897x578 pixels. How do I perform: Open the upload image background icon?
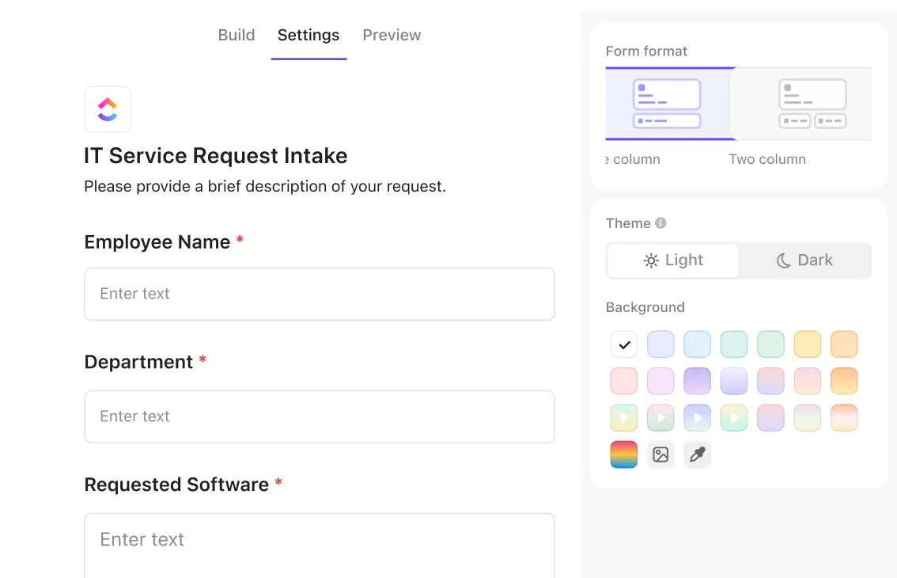click(x=660, y=454)
